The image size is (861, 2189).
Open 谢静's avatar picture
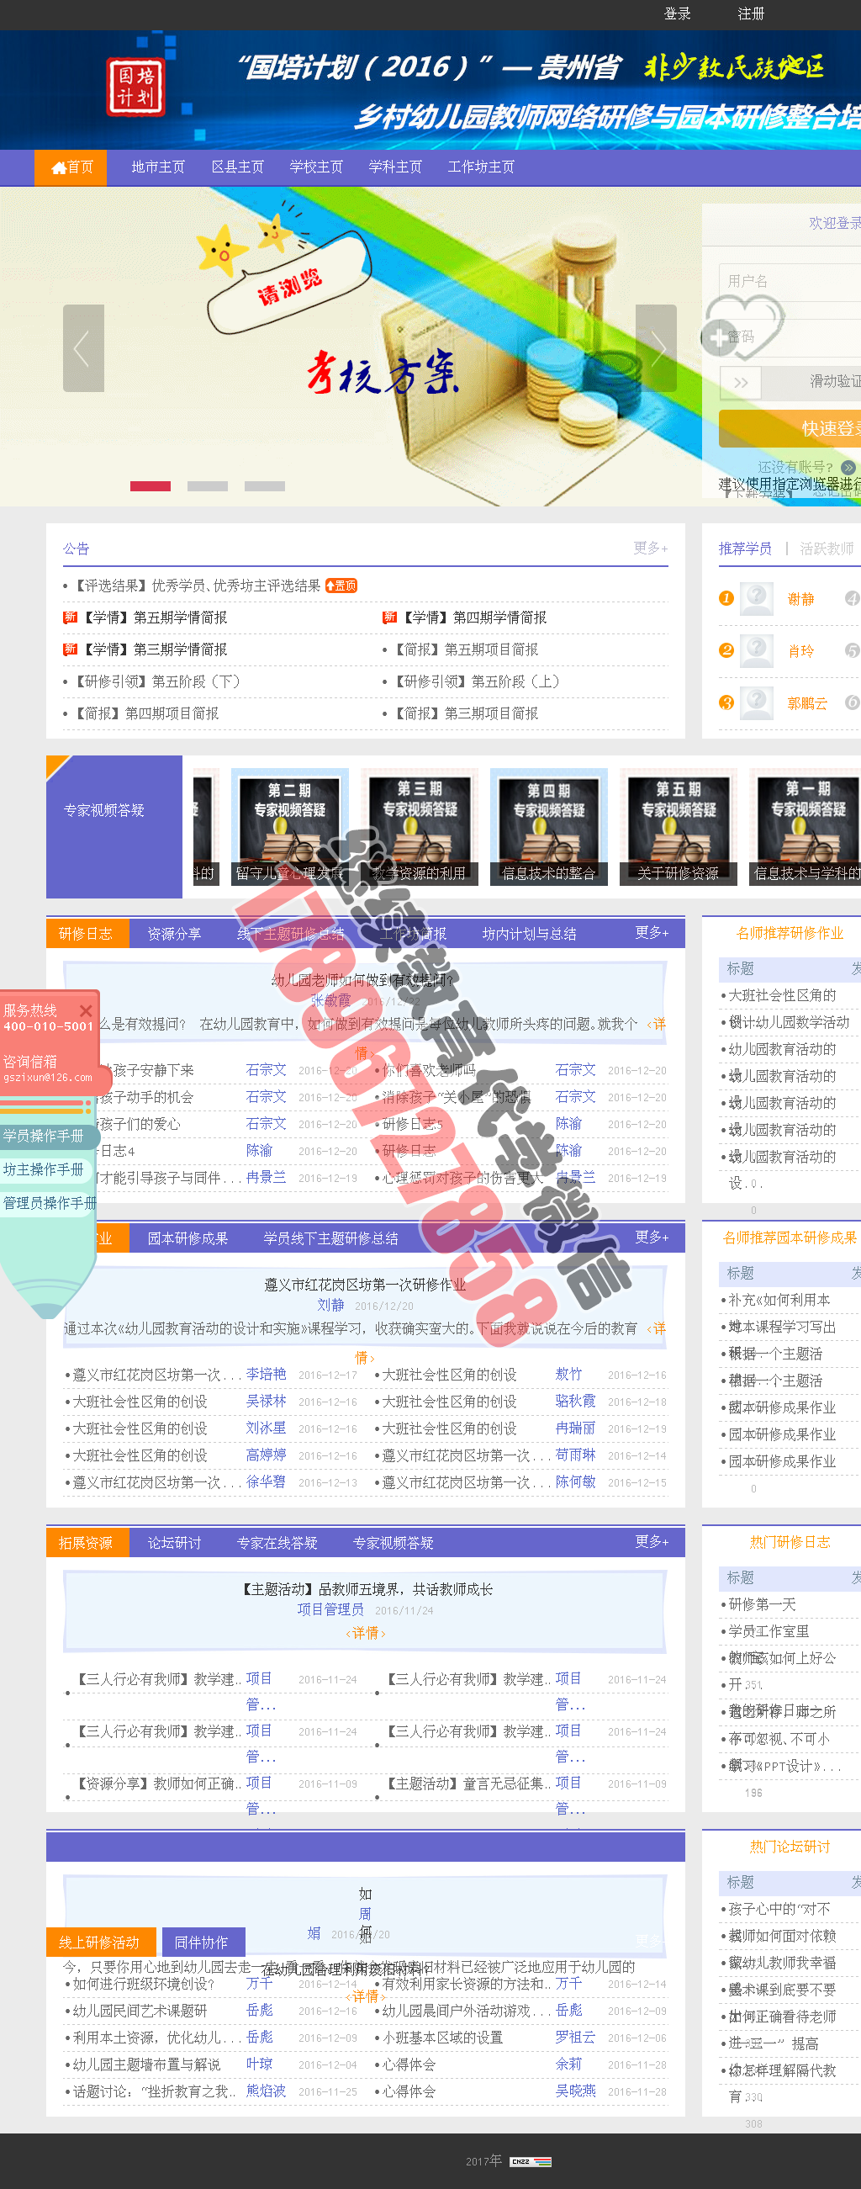pyautogui.click(x=756, y=599)
